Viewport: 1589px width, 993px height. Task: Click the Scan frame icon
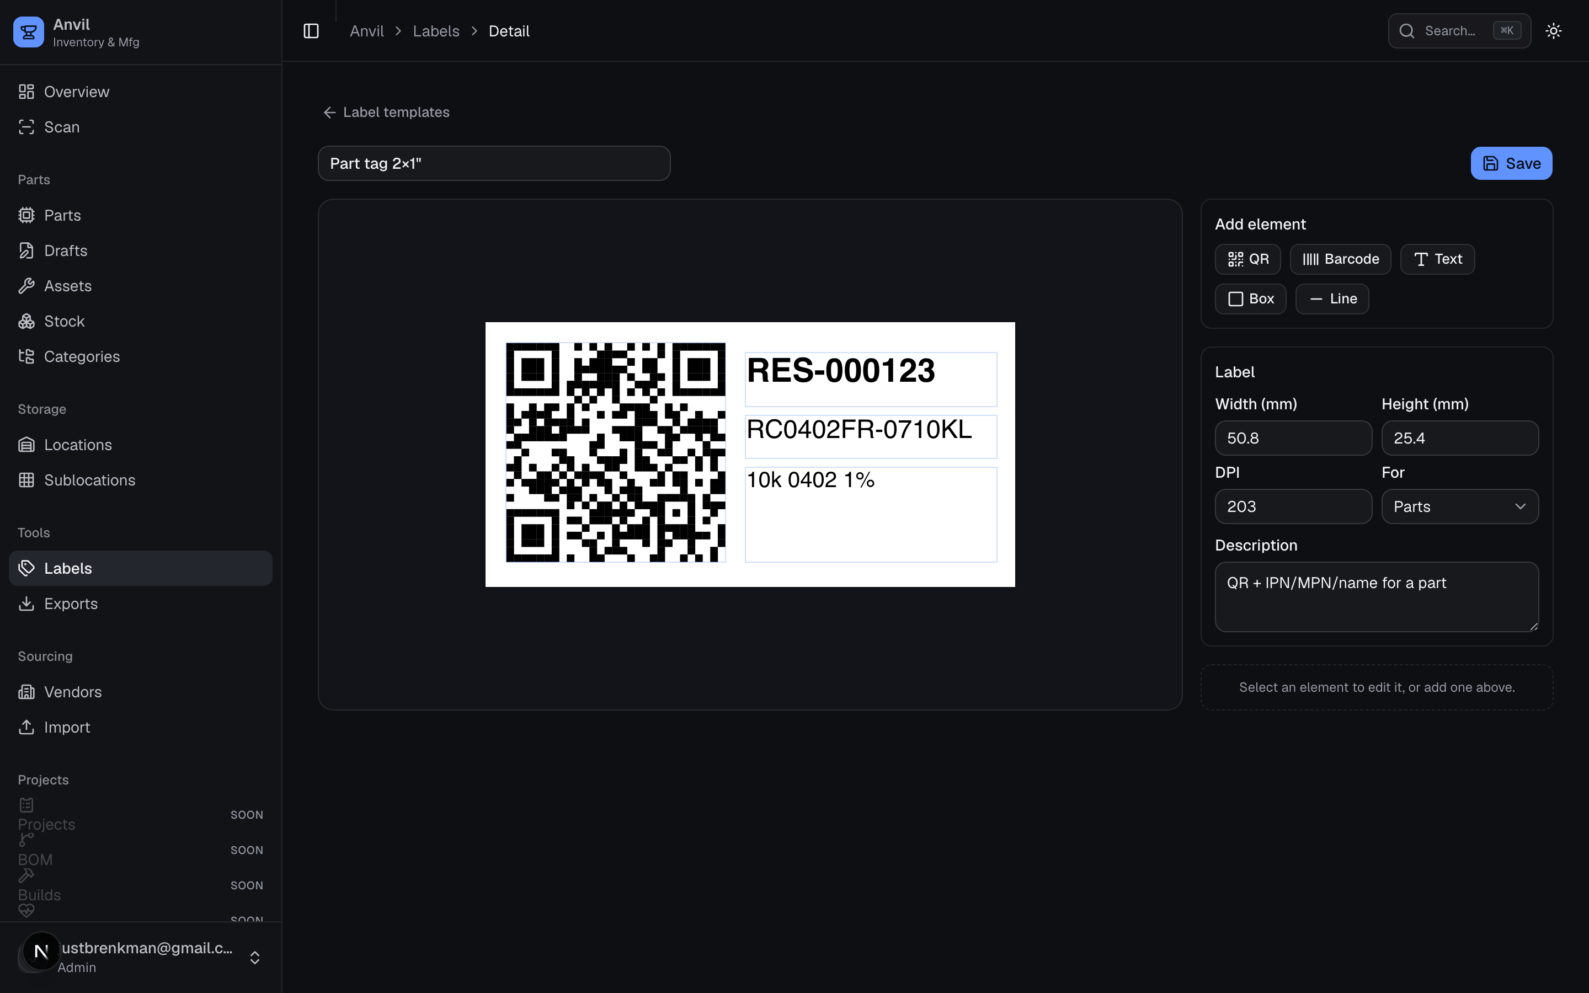tap(26, 127)
